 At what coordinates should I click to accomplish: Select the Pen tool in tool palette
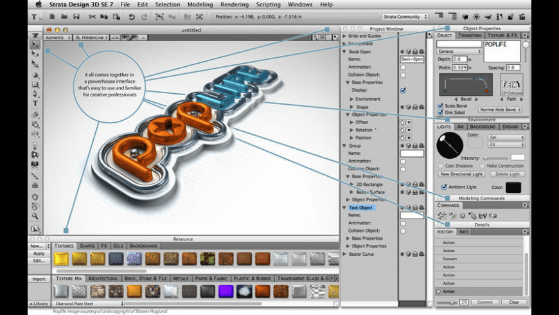(35, 94)
